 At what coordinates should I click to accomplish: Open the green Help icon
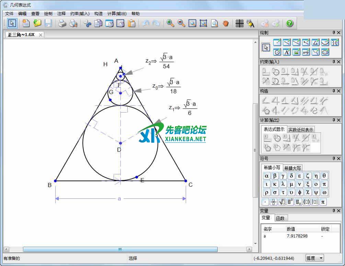[x=289, y=23]
